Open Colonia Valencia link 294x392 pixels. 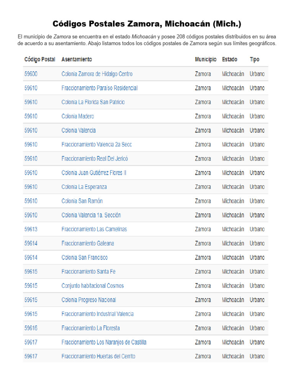[x=78, y=131]
